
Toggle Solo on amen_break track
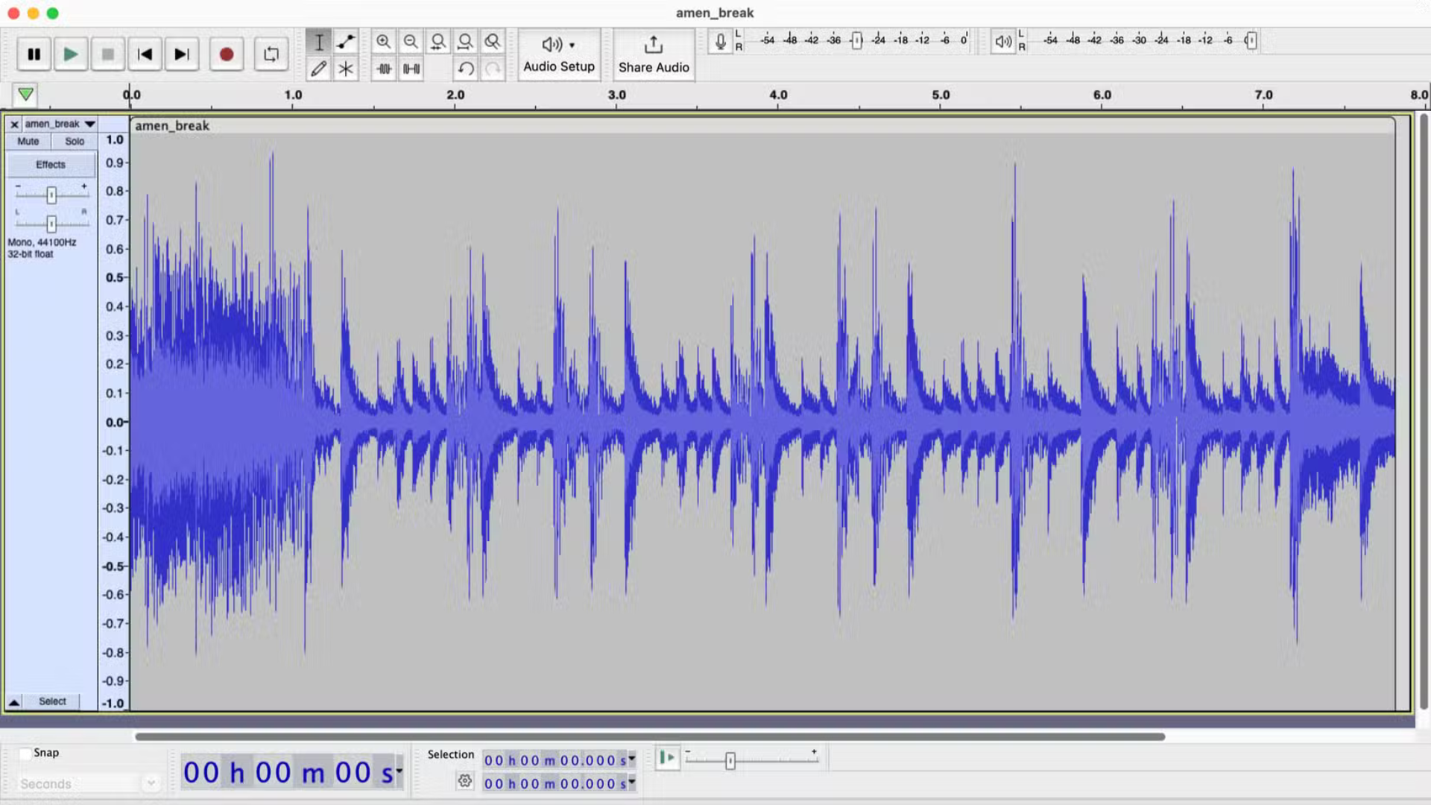75,141
